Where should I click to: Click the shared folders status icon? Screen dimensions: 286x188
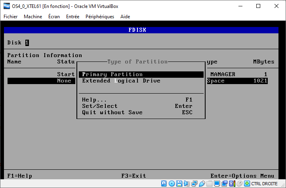pos(209,184)
